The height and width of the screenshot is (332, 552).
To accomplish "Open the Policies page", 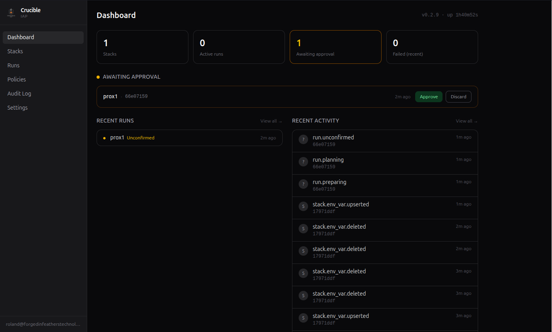I will tap(16, 79).
